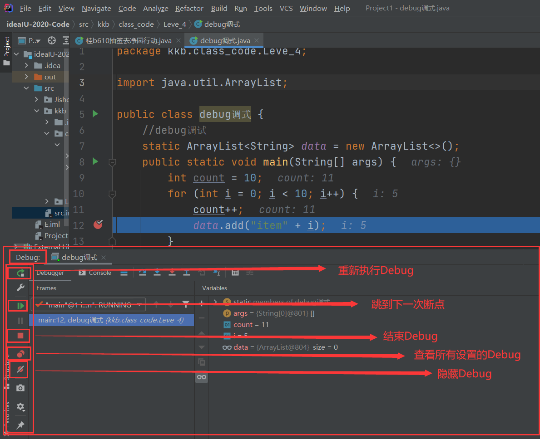540x439 pixels.
Task: Duplicate watch using copy icon
Action: tap(202, 362)
